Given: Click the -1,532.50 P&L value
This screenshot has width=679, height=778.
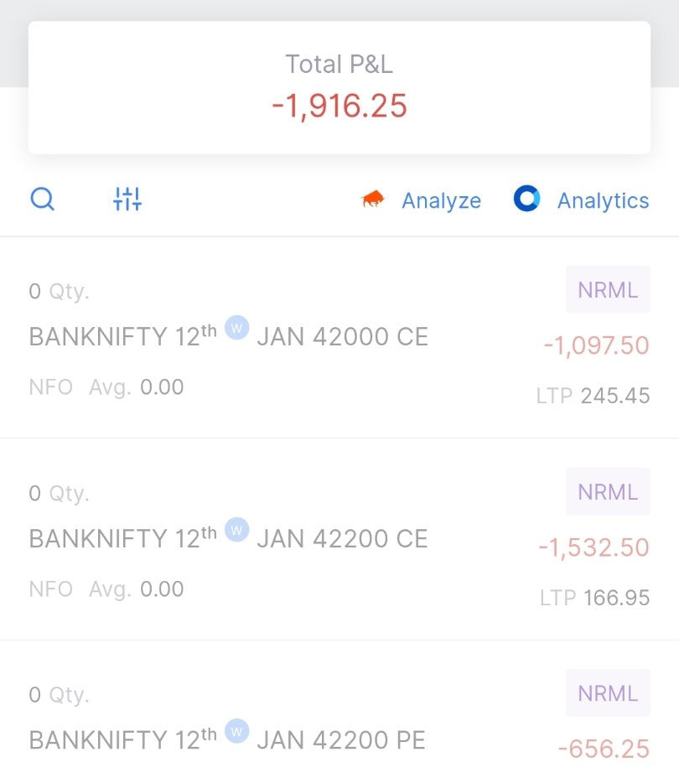Looking at the screenshot, I should 593,547.
